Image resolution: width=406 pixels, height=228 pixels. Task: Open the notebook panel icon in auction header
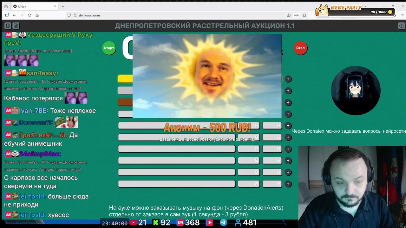(x=8, y=26)
